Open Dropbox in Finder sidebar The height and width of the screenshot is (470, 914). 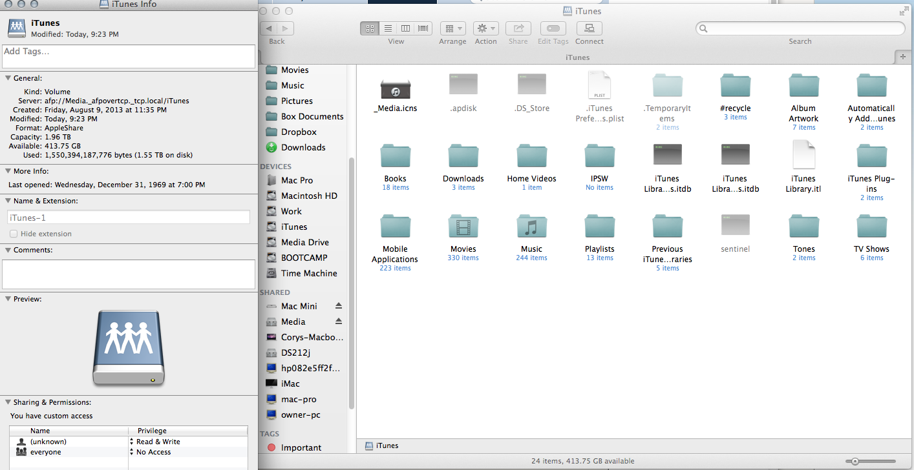[x=298, y=132]
